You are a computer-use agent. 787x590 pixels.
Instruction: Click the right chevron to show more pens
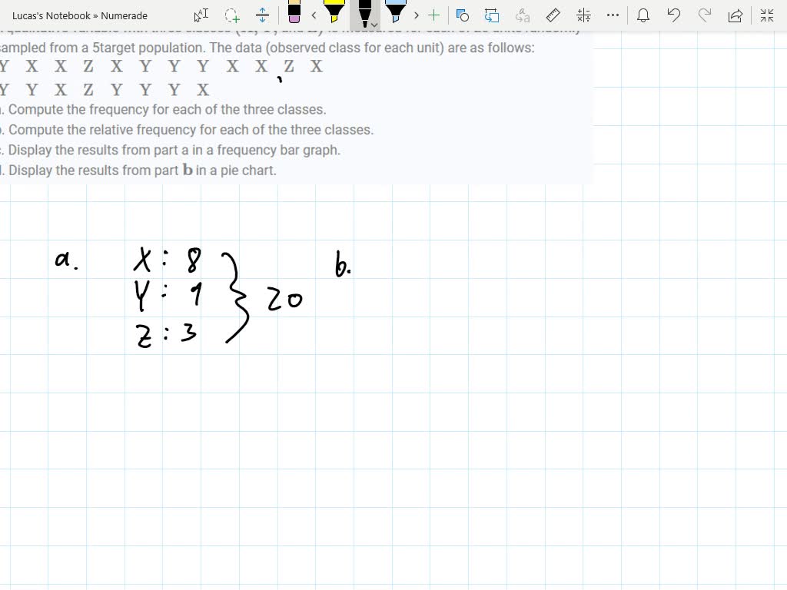[x=415, y=14]
